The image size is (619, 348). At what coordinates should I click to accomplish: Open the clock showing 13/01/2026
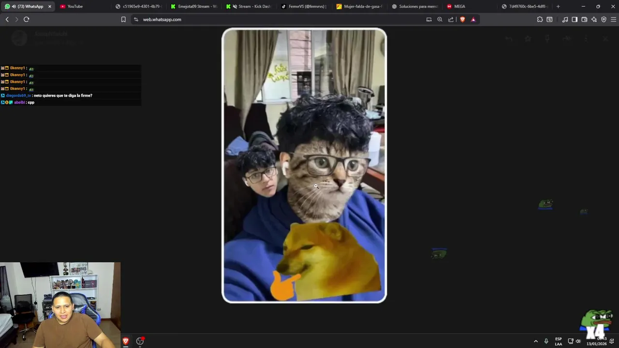click(x=596, y=341)
